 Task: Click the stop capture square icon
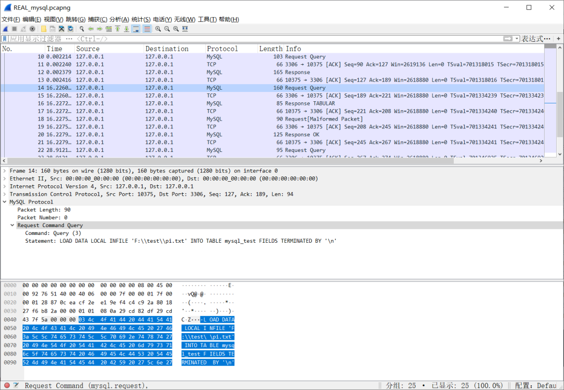click(x=15, y=29)
